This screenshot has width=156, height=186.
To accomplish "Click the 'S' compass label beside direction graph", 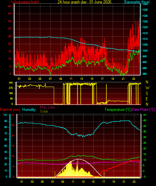I will coord(147,94).
